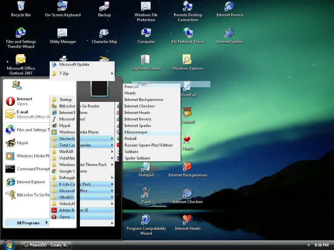Click the taskbar clock 8:36 PM

pos(321,245)
